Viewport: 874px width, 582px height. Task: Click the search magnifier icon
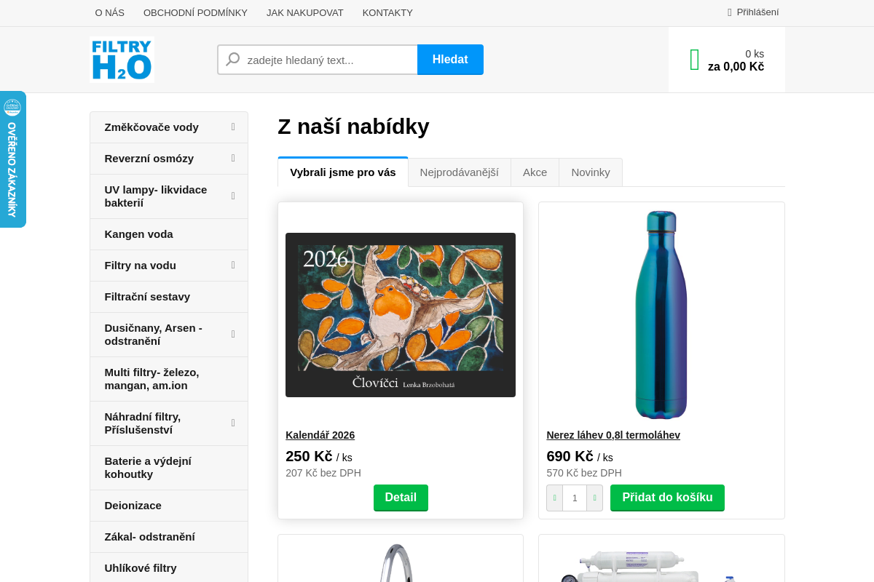(233, 60)
